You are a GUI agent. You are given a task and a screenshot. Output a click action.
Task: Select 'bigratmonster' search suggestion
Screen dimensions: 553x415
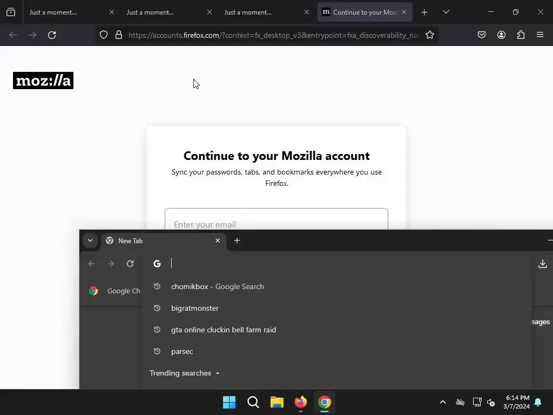(337, 308)
